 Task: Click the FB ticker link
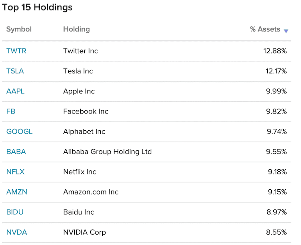[11, 111]
